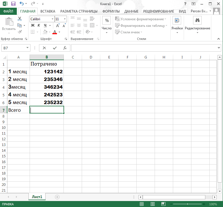Click the red font color A swatch
This screenshot has width=223, height=207.
55,32
